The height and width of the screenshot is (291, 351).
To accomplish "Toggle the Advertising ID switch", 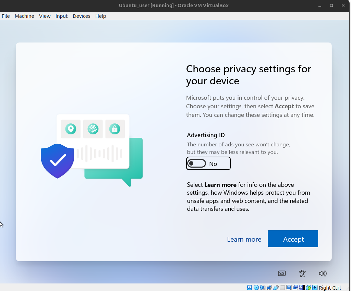I will [196, 163].
